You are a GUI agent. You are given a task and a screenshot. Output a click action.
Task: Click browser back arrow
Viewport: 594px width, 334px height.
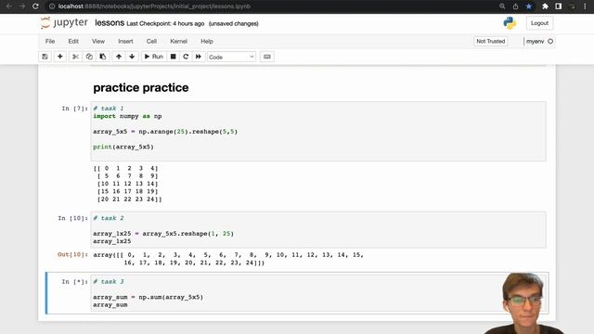8,6
